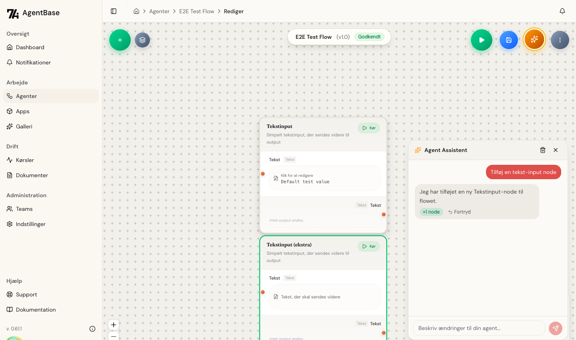
Task: Toggle the sidebar collapse icon
Action: (x=114, y=11)
